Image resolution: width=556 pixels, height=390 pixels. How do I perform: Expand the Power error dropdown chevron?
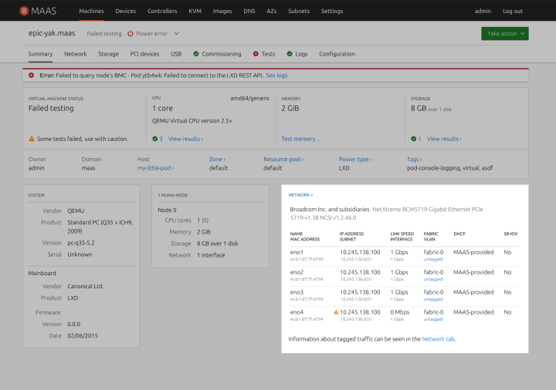[x=177, y=33]
